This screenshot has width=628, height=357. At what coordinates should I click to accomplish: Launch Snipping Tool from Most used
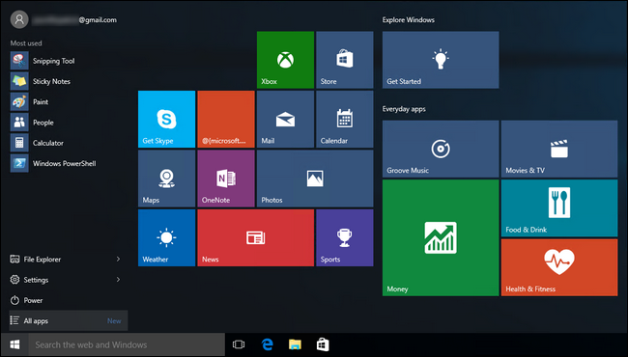68,61
